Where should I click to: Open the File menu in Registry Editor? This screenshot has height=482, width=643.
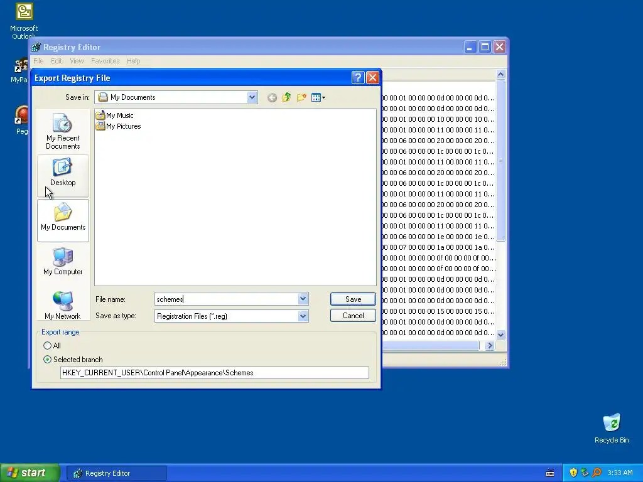coord(38,61)
